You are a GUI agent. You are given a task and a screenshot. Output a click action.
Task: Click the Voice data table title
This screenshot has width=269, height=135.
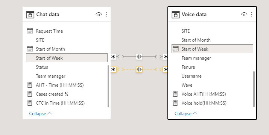point(194,14)
